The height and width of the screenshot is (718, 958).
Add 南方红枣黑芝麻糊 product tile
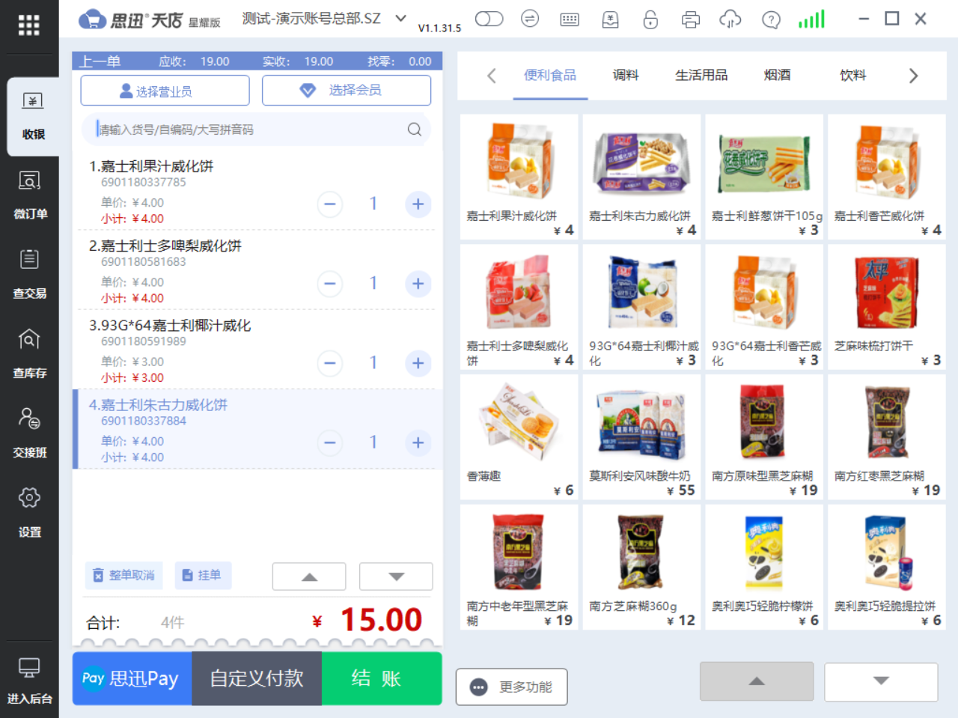(x=887, y=437)
